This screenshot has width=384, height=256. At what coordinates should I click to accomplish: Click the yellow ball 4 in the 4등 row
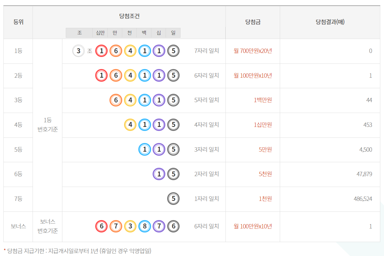tap(130, 124)
